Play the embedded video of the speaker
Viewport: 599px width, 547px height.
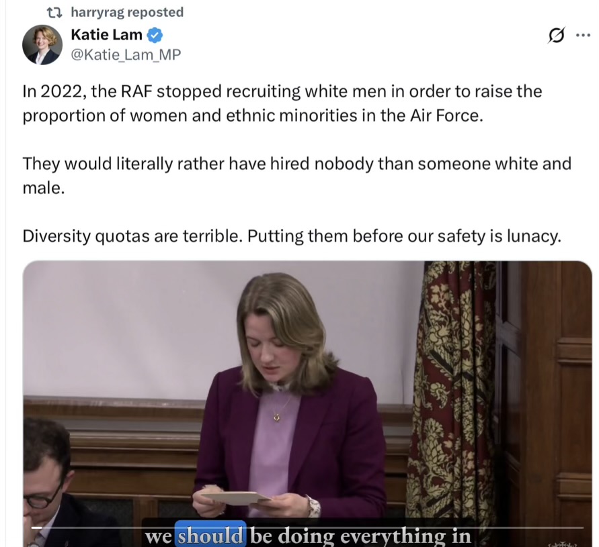pos(307,404)
